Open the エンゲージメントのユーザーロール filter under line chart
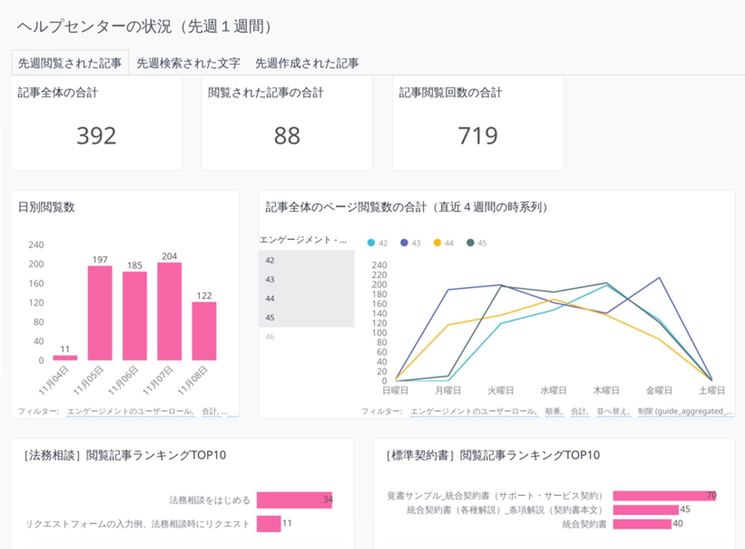The width and height of the screenshot is (745, 549). pyautogui.click(x=474, y=411)
